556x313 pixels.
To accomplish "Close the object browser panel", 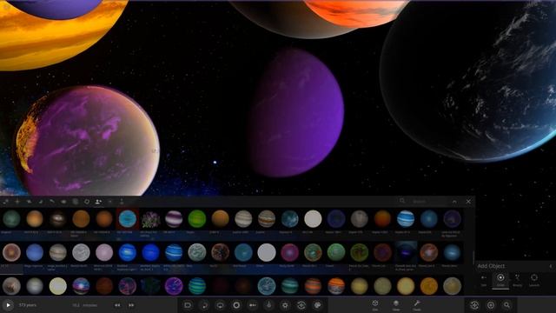I will pos(468,202).
